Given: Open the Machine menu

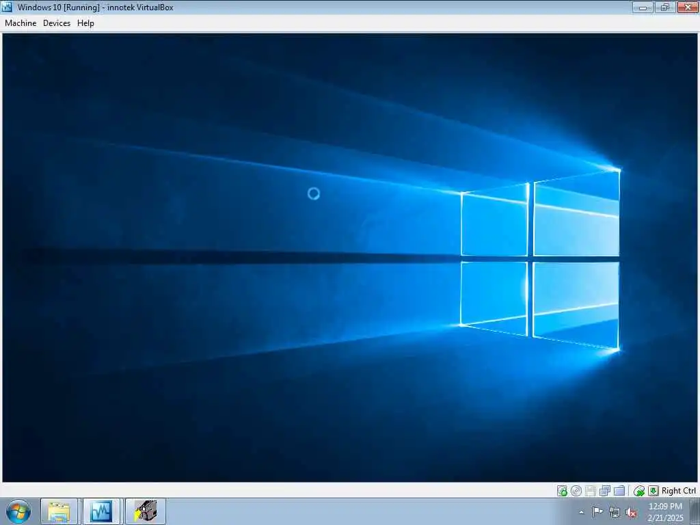Looking at the screenshot, I should coord(21,23).
